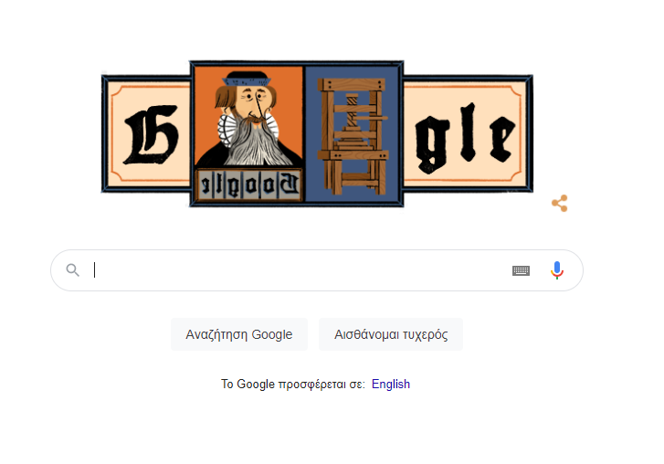
Task: Click the man's blue hat in doodle
Action: (247, 79)
